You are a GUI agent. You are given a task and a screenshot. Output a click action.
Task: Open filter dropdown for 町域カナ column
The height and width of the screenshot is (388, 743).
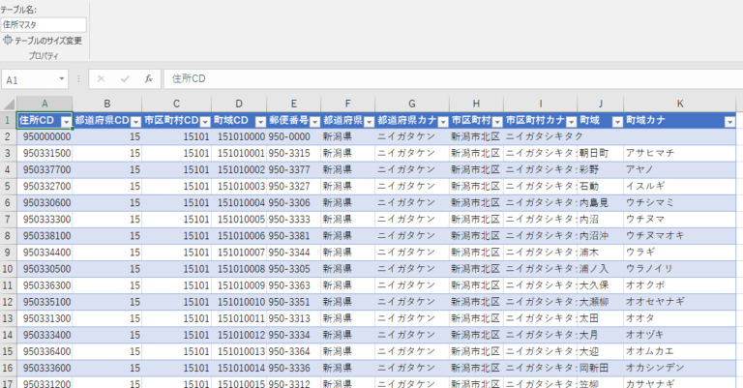729,122
